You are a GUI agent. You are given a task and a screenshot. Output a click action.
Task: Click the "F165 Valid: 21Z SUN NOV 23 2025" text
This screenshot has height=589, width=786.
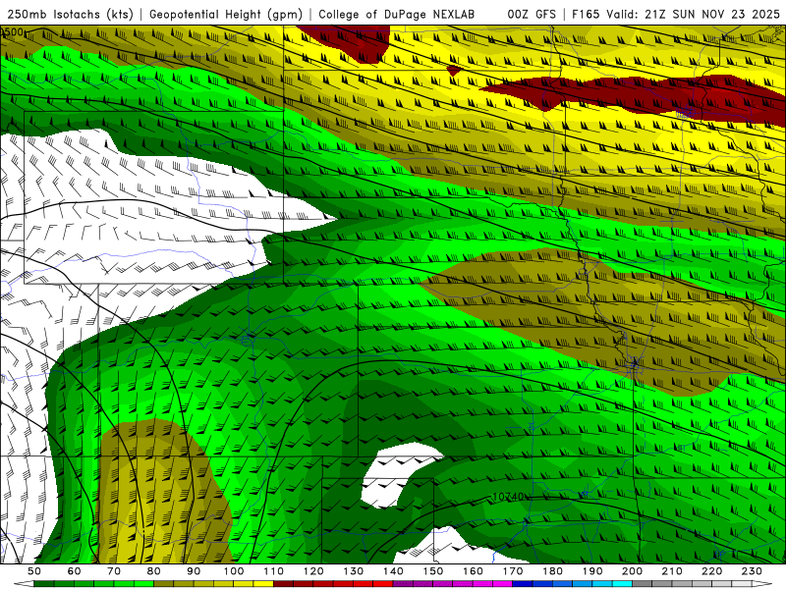[x=676, y=14]
